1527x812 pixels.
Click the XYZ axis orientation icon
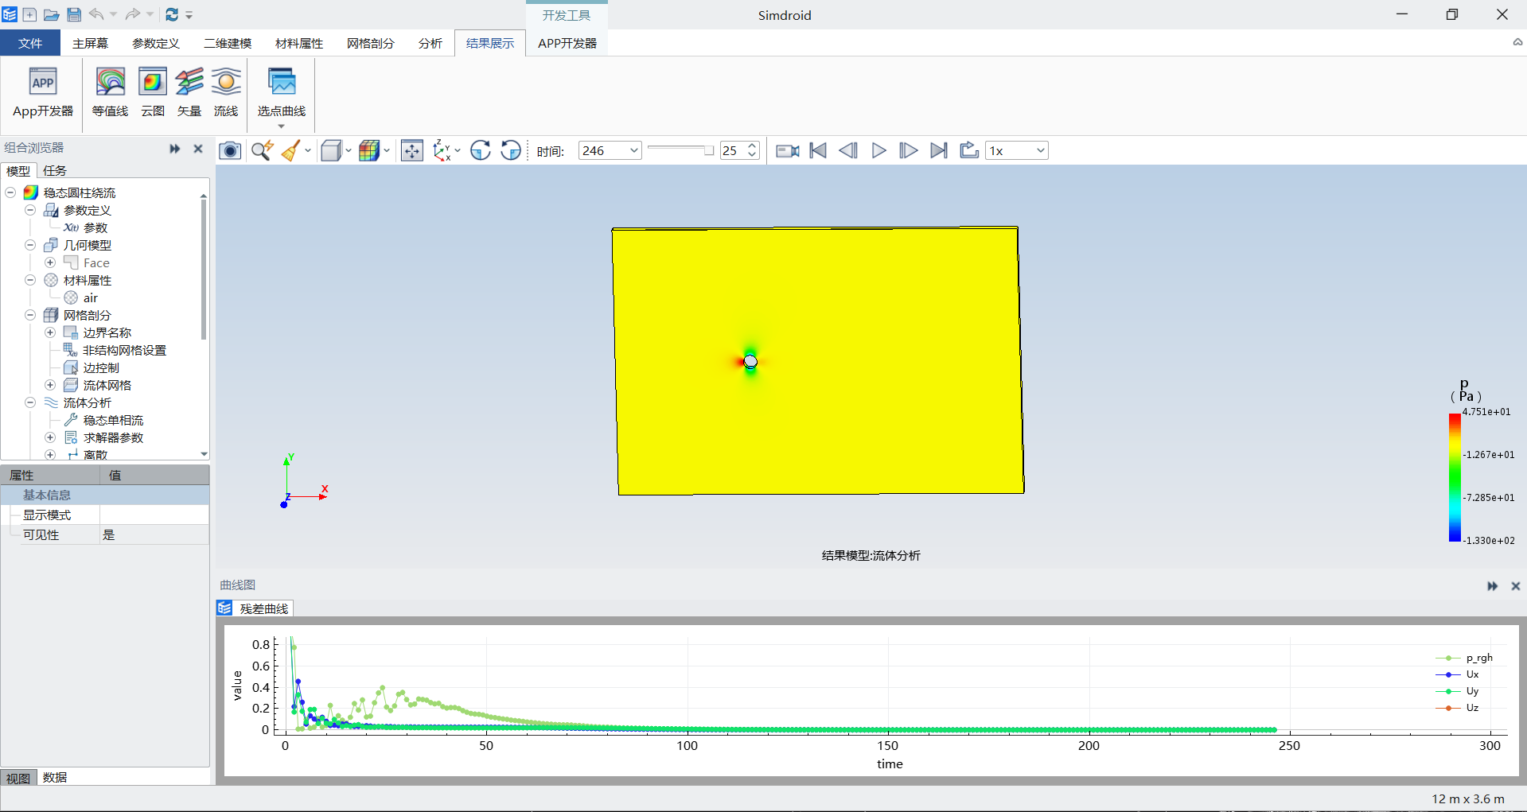pos(442,150)
